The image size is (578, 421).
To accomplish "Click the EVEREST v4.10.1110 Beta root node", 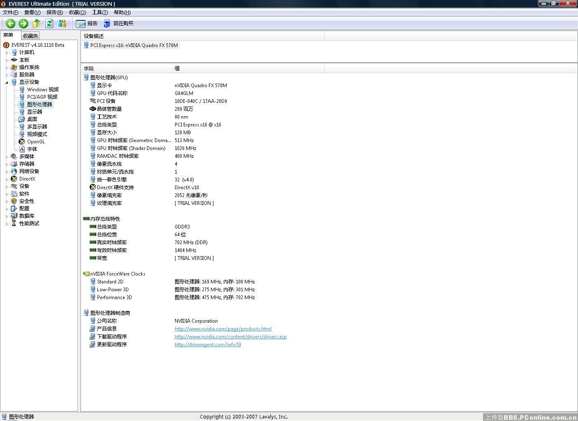I will 38,45.
